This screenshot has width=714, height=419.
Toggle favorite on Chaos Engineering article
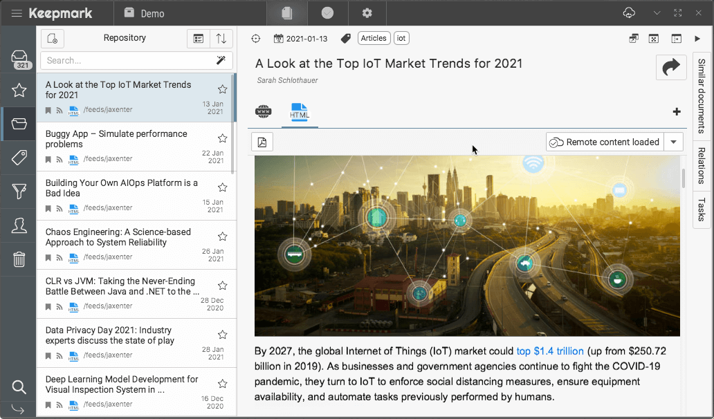point(222,236)
